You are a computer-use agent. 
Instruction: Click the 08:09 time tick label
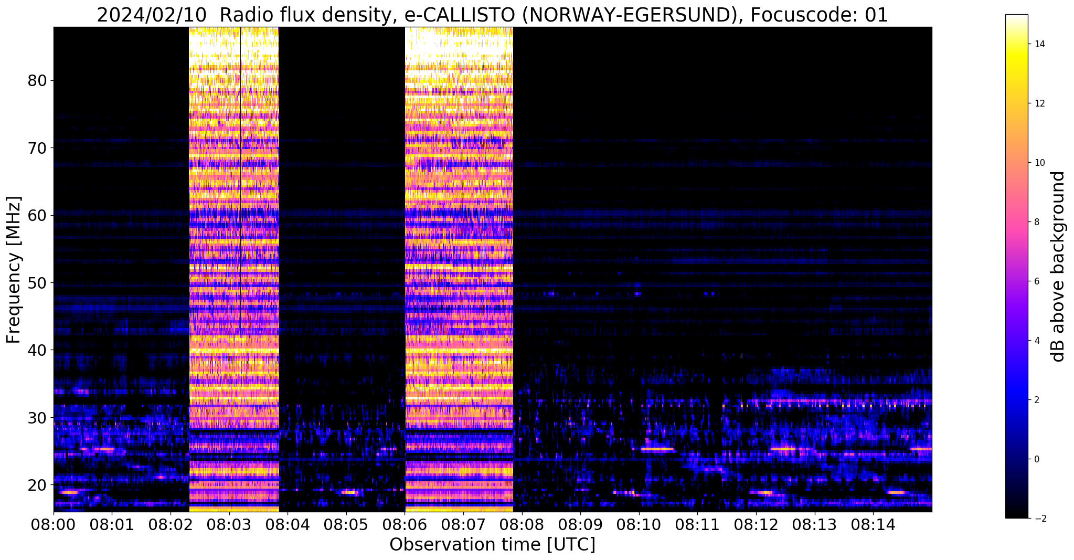coord(581,524)
